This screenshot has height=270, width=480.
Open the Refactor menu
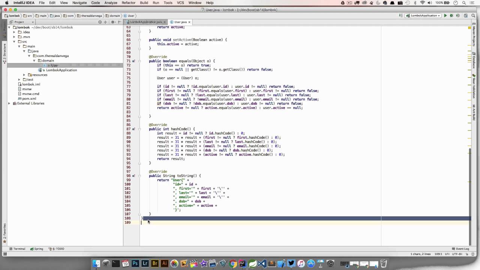click(128, 3)
